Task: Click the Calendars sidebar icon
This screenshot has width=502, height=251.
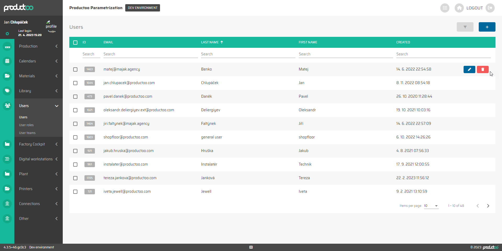Action: point(7,61)
